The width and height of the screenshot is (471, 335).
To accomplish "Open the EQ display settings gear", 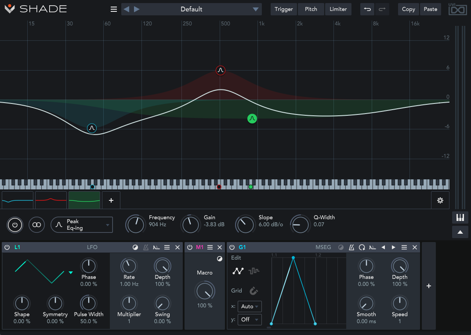I will coord(440,200).
